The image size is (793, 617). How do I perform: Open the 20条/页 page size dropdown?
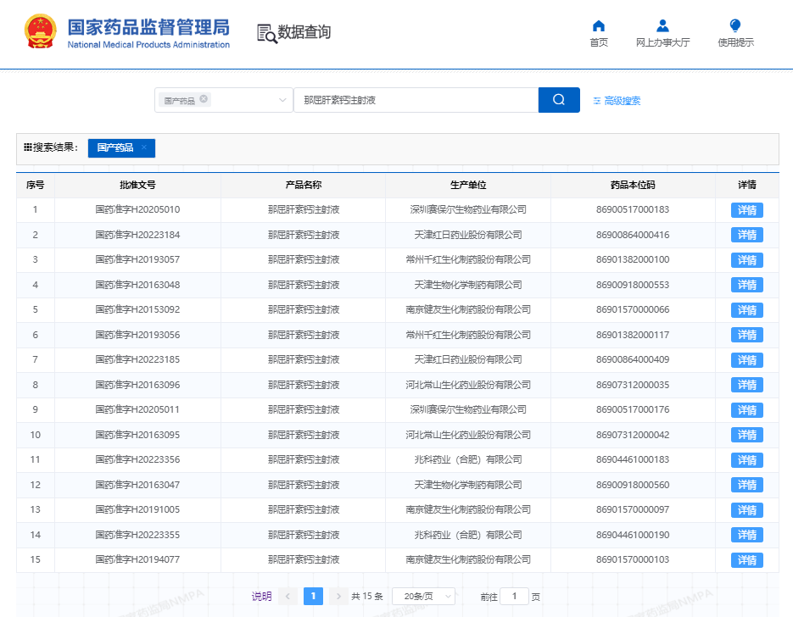click(x=423, y=597)
